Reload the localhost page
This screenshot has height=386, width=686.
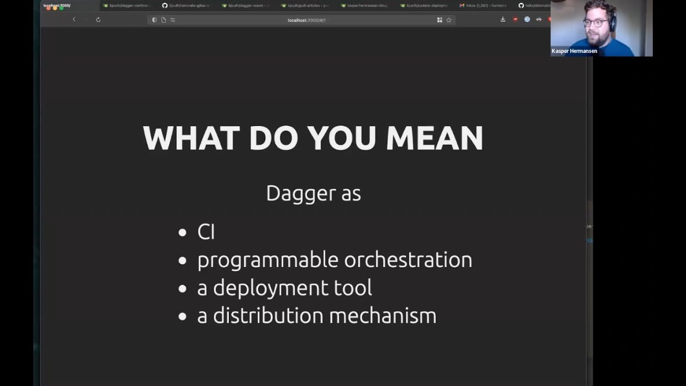(98, 20)
